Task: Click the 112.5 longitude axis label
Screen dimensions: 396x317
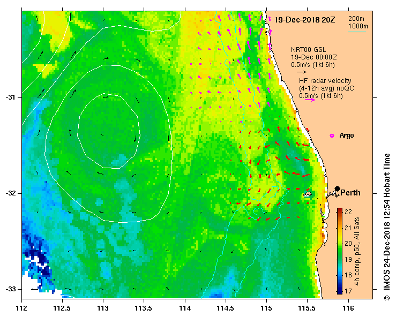Action: (x=62, y=308)
